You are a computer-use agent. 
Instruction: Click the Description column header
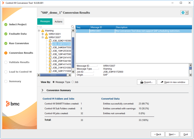153,27
